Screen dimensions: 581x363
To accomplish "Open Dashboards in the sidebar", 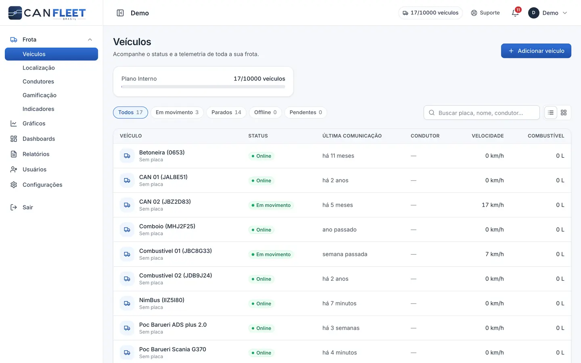I will 51,139.
